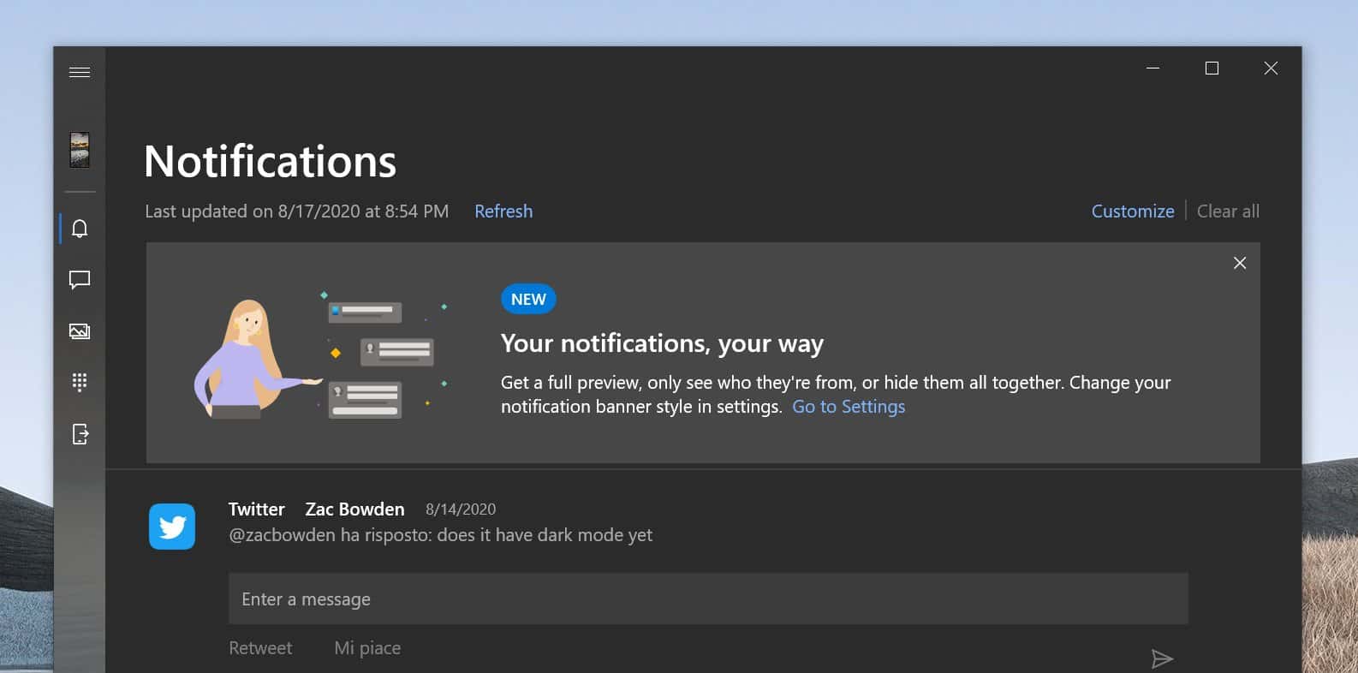The height and width of the screenshot is (673, 1358).
Task: Open the Phone screen icon
Action: [80, 434]
